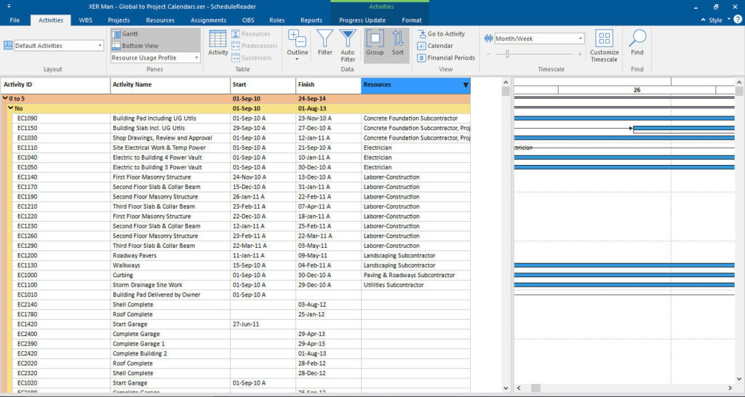The height and width of the screenshot is (397, 745).
Task: Click the Layout icon beside Default Activities
Action: click(x=8, y=46)
